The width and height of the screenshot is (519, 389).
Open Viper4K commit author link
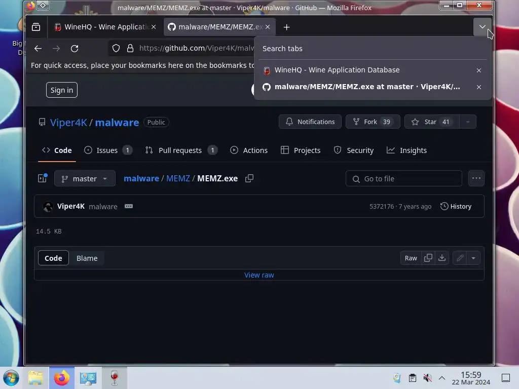click(71, 207)
